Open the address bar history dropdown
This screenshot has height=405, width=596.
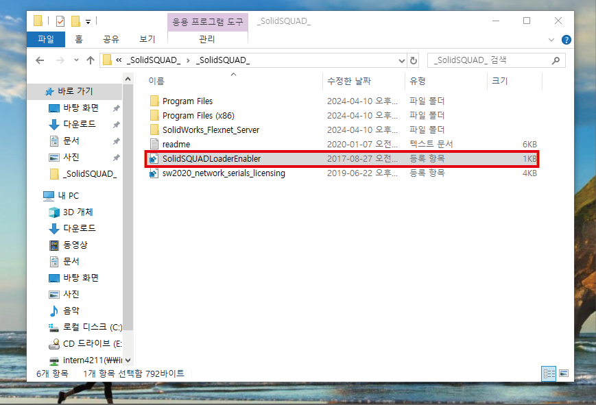pos(401,60)
